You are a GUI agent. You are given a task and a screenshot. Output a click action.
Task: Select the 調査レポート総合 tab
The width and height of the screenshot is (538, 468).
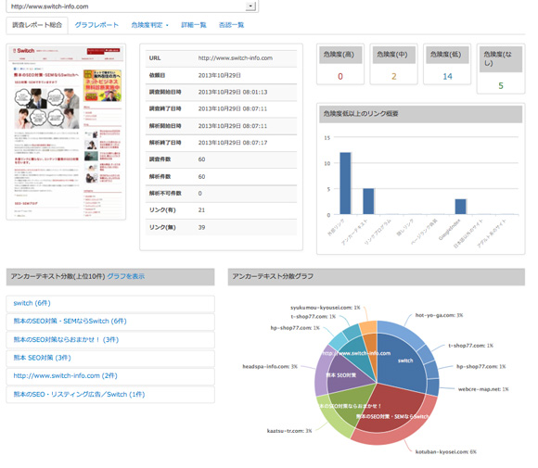coord(37,25)
